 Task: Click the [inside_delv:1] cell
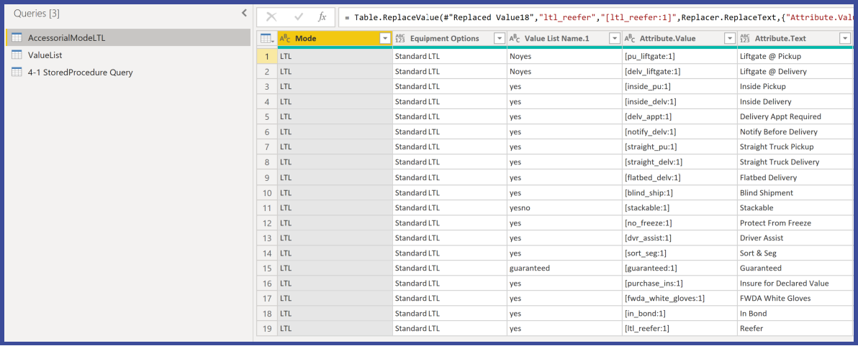coord(679,101)
